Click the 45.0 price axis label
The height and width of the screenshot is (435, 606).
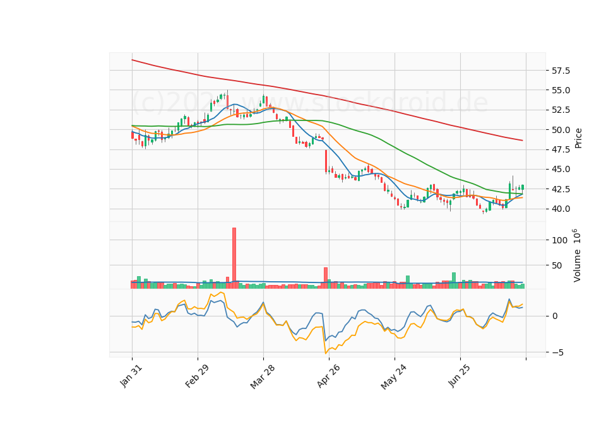[x=561, y=170]
